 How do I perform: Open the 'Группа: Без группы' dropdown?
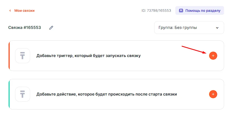point(189,28)
